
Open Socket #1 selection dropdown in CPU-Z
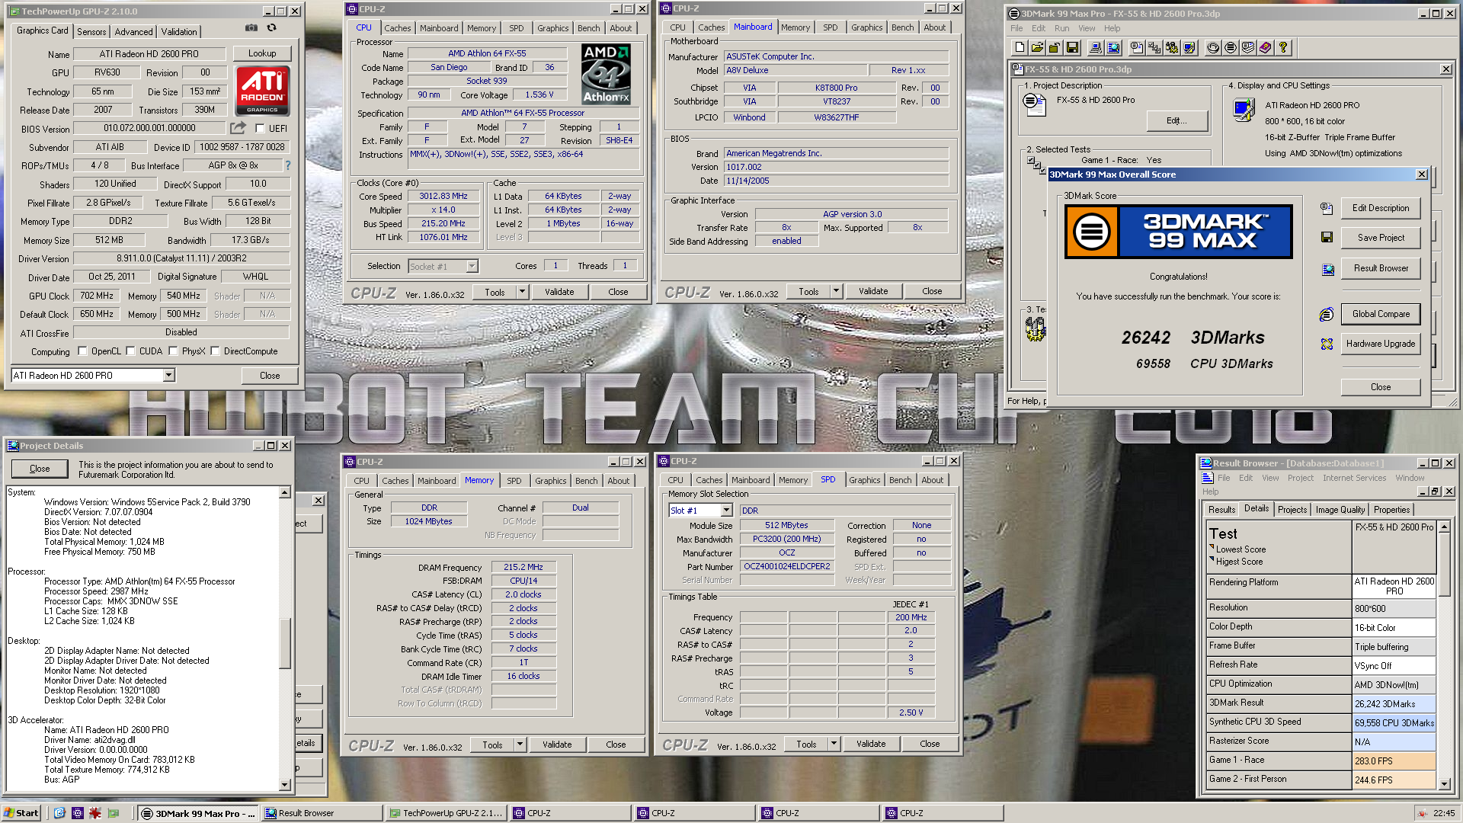[472, 266]
